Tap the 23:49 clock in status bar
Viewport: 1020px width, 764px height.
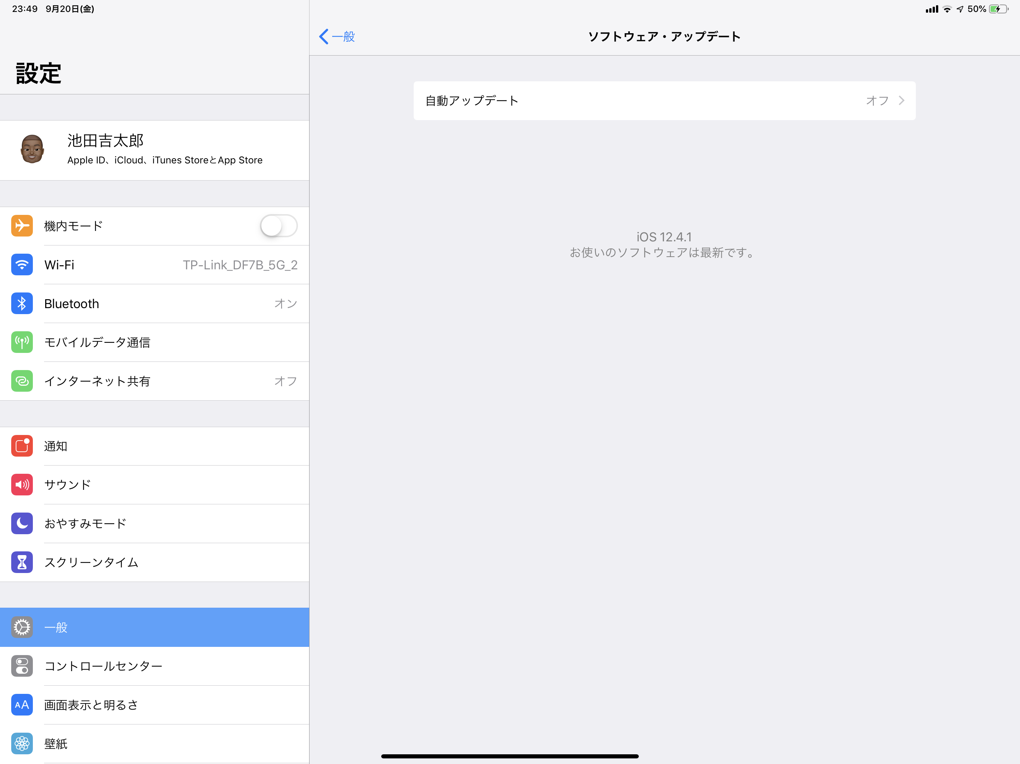25,9
